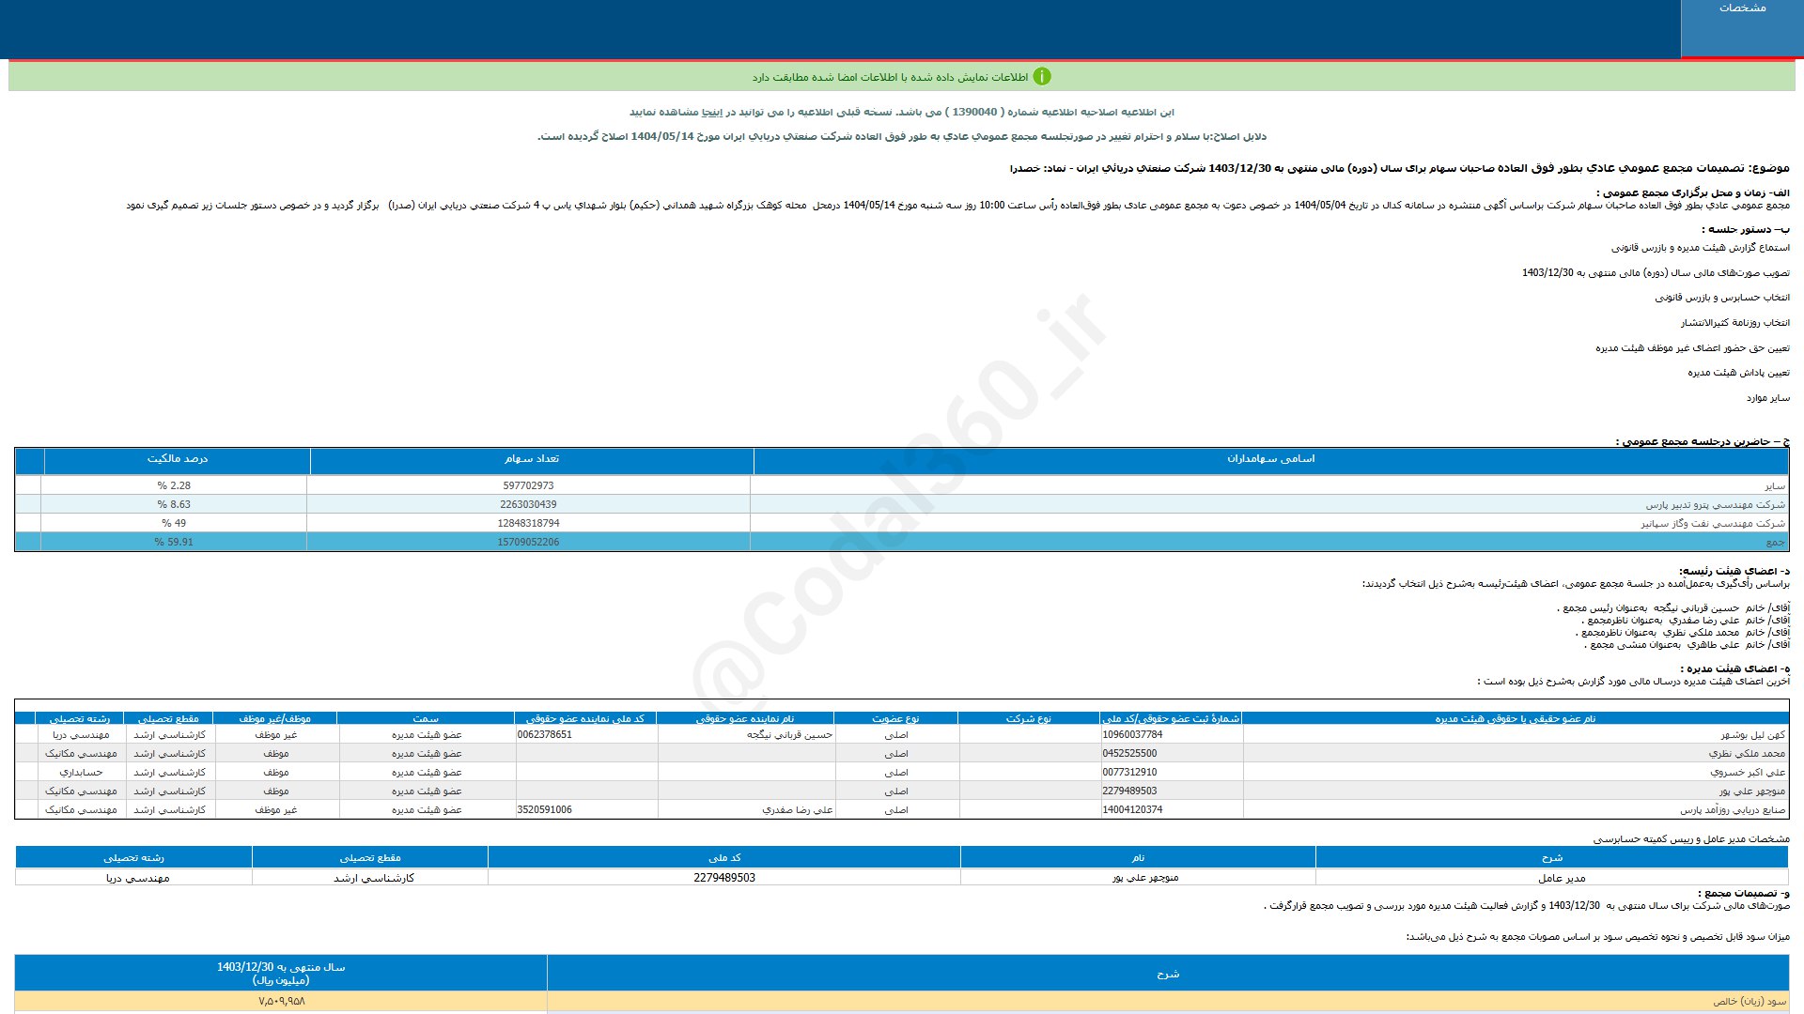The height and width of the screenshot is (1014, 1804).
Task: Select registration number 10960037784
Action: pyautogui.click(x=1132, y=735)
